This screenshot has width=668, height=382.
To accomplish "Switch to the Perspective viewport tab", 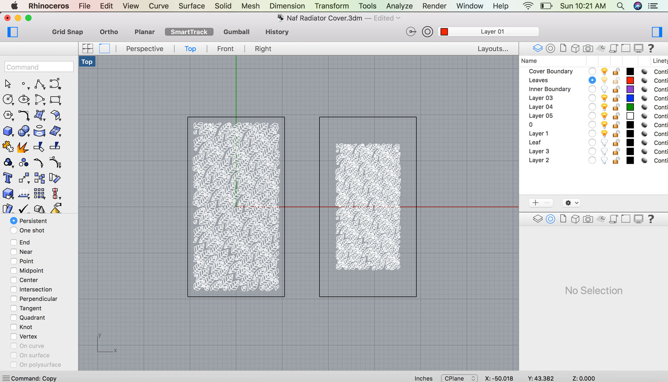I will pyautogui.click(x=144, y=49).
